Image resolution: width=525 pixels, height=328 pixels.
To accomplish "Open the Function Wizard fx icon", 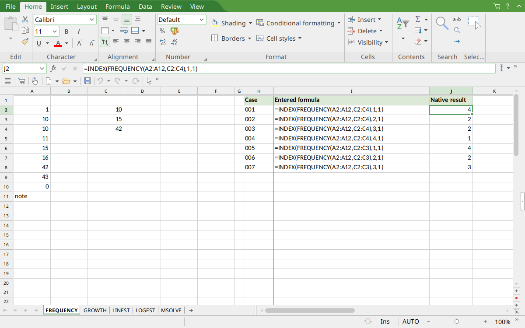I will point(53,68).
